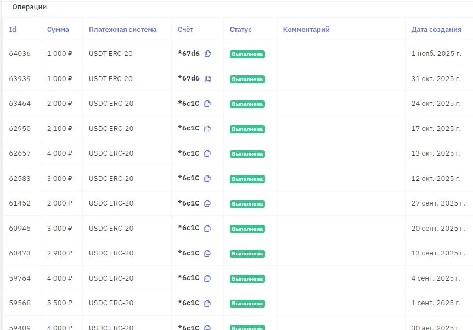
Task: Click USDC ERC-20 in row 63464
Action: pos(111,104)
